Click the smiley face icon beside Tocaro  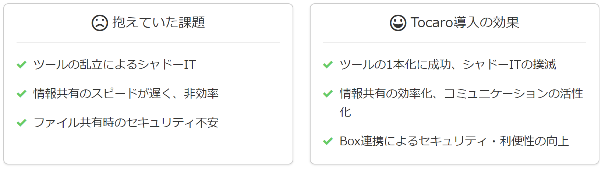[398, 23]
